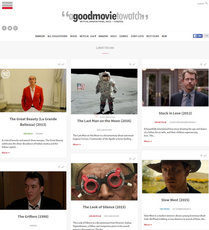Image resolution: width=209 pixels, height=230 pixels.
Task: Open the Genres menu
Action: (x=124, y=36)
